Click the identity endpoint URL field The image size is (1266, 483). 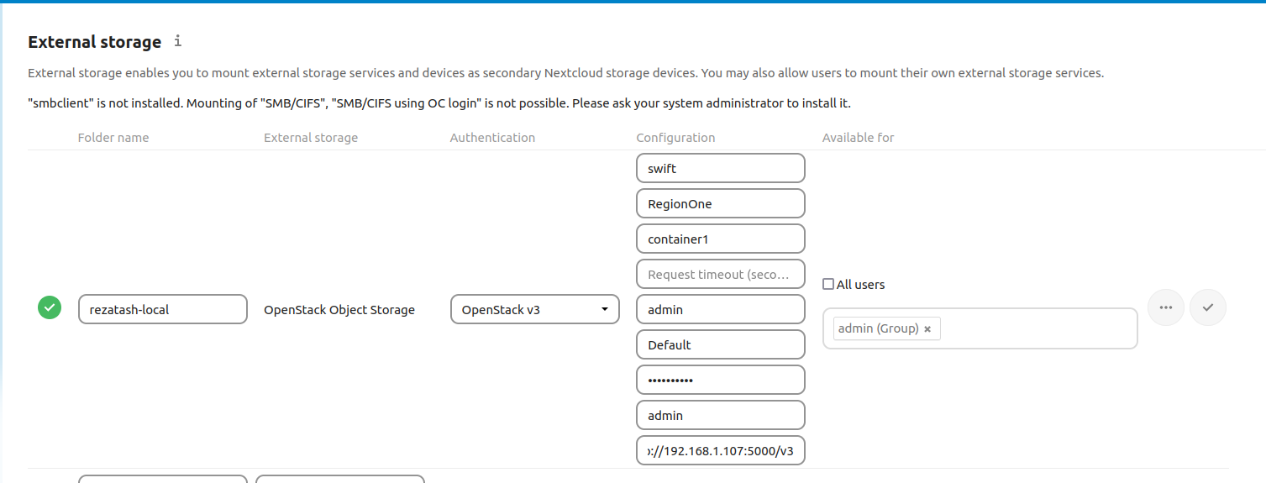pyautogui.click(x=720, y=450)
